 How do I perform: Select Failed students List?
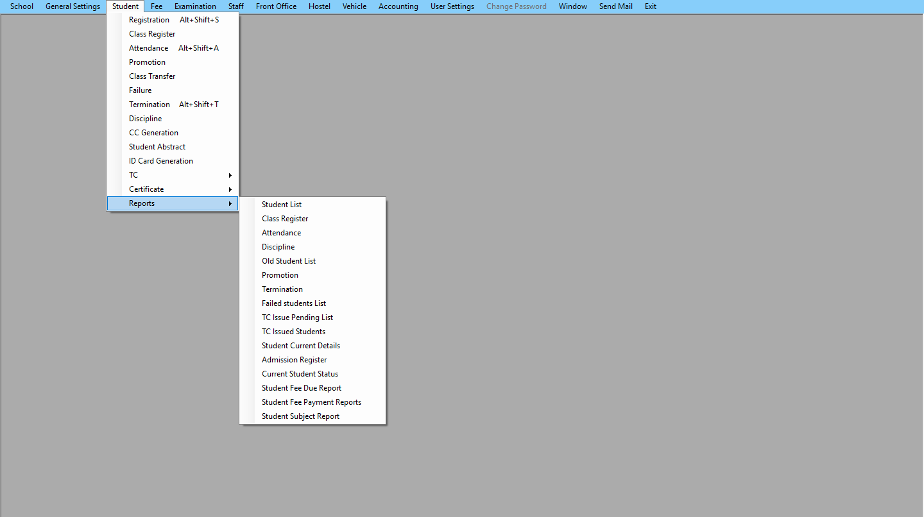pos(294,303)
